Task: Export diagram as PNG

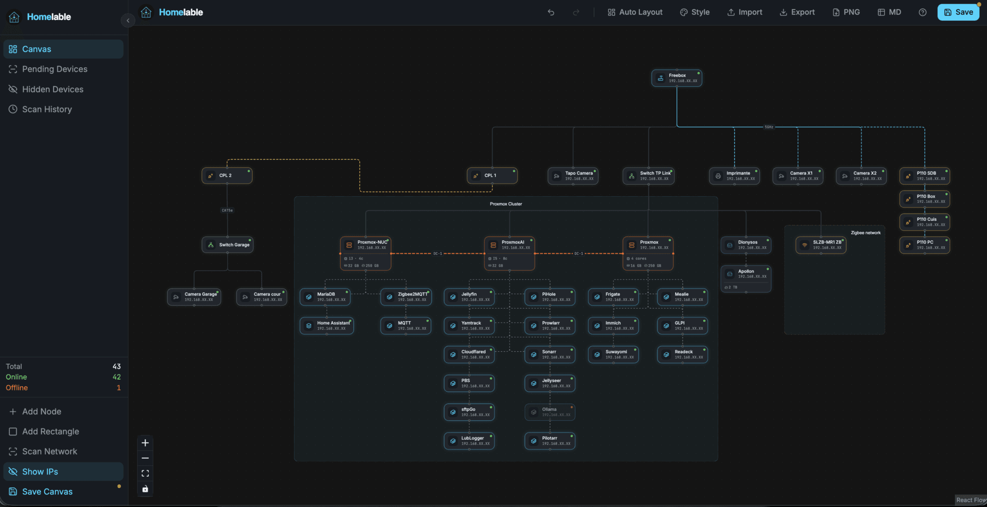Action: 846,12
